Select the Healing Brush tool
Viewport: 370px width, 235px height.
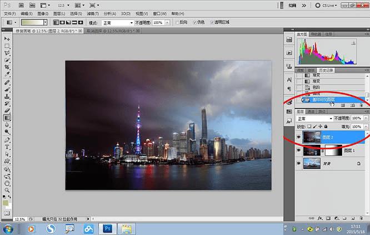click(7, 82)
